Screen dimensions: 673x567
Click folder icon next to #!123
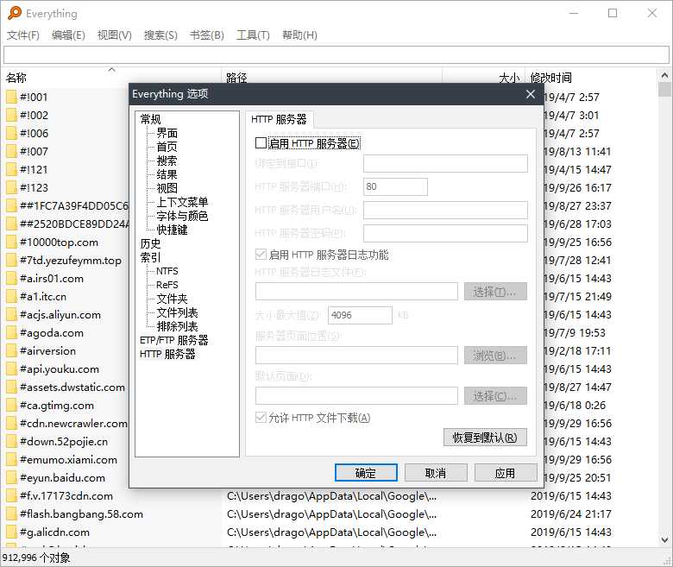point(11,187)
